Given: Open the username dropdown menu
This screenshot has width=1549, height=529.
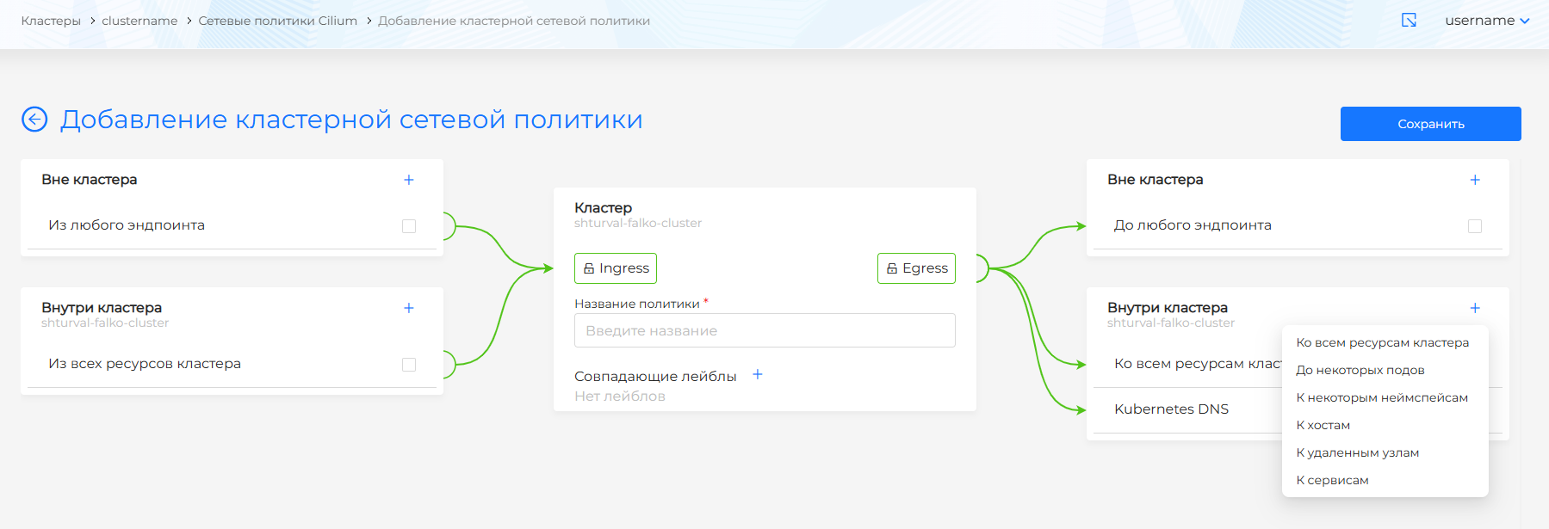Looking at the screenshot, I should (1486, 21).
